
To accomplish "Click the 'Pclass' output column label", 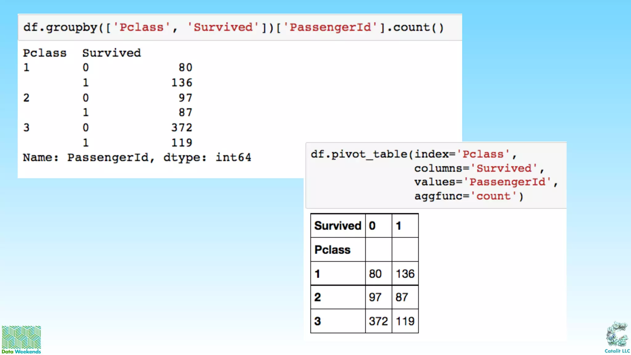I will (x=45, y=53).
